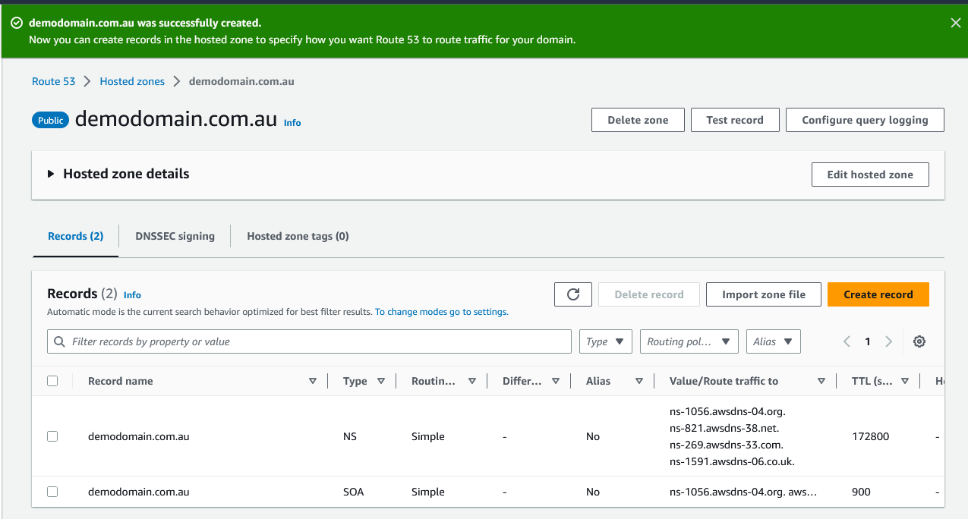Sort records using the Type column arrow
The width and height of the screenshot is (968, 519).
point(381,380)
